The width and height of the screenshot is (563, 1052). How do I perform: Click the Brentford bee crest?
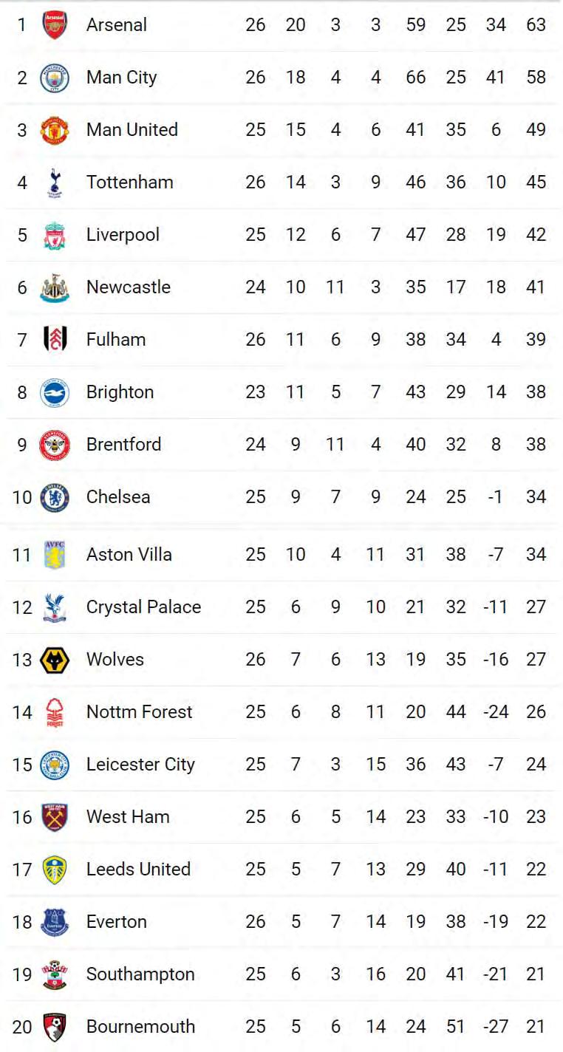pos(55,445)
